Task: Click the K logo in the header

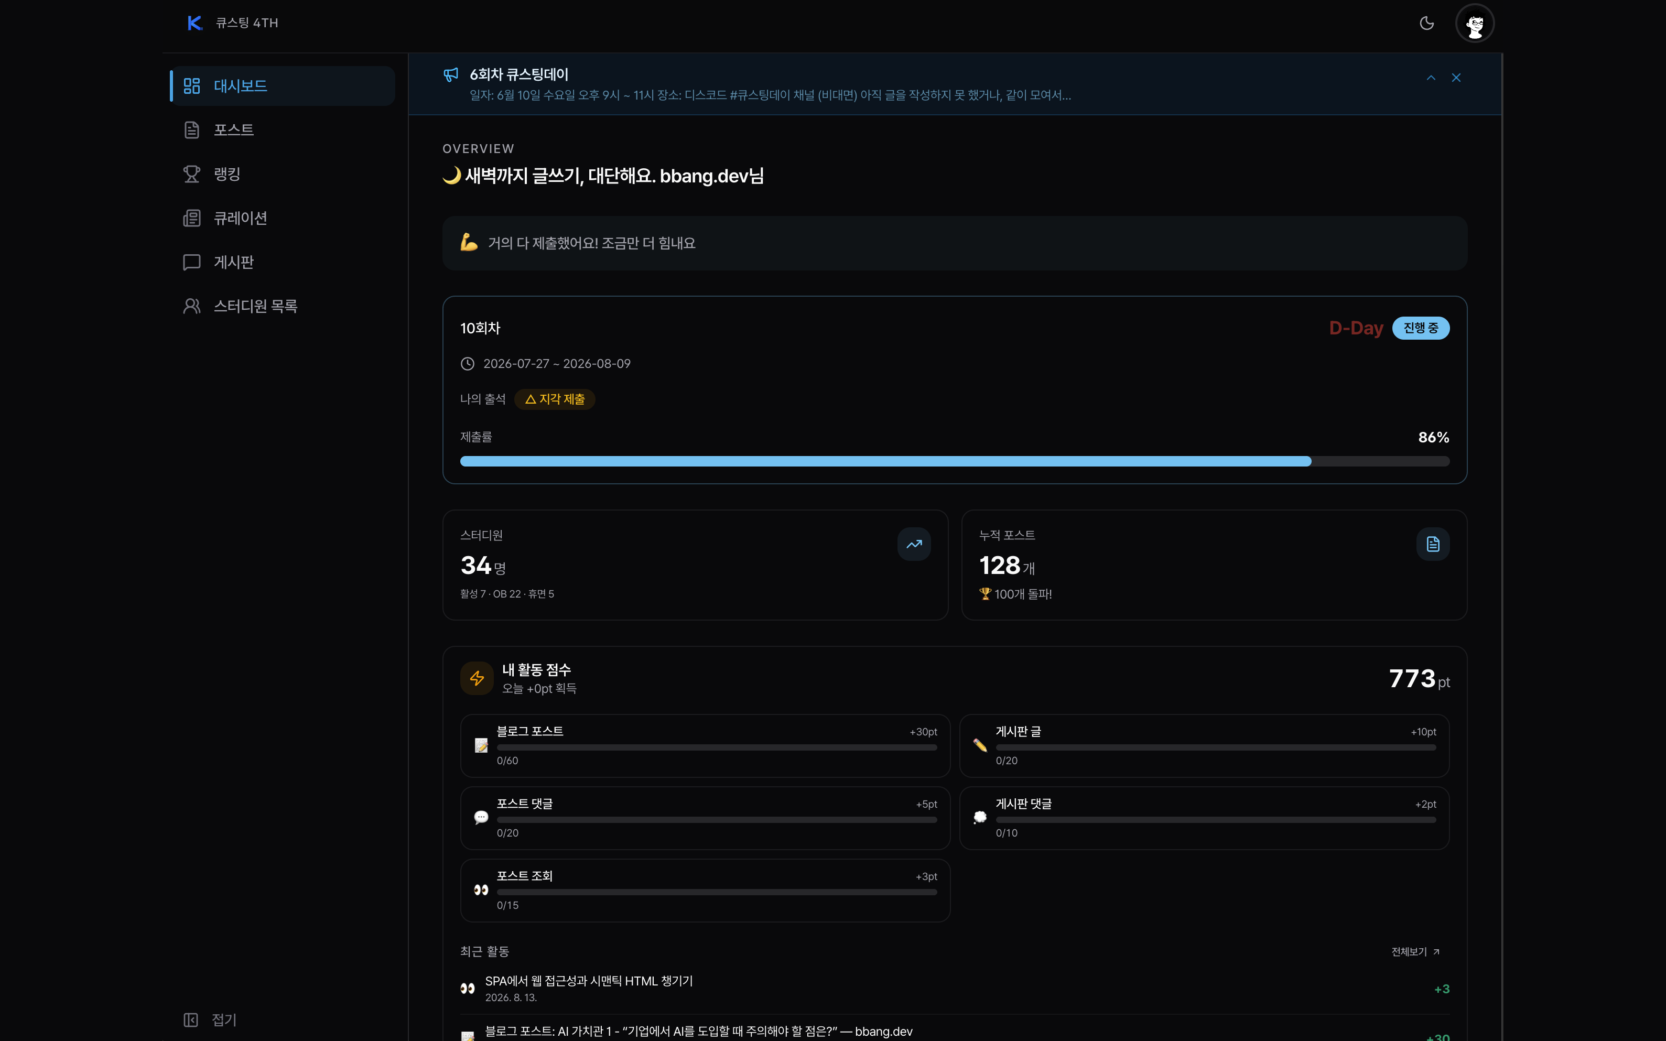Action: pos(195,24)
